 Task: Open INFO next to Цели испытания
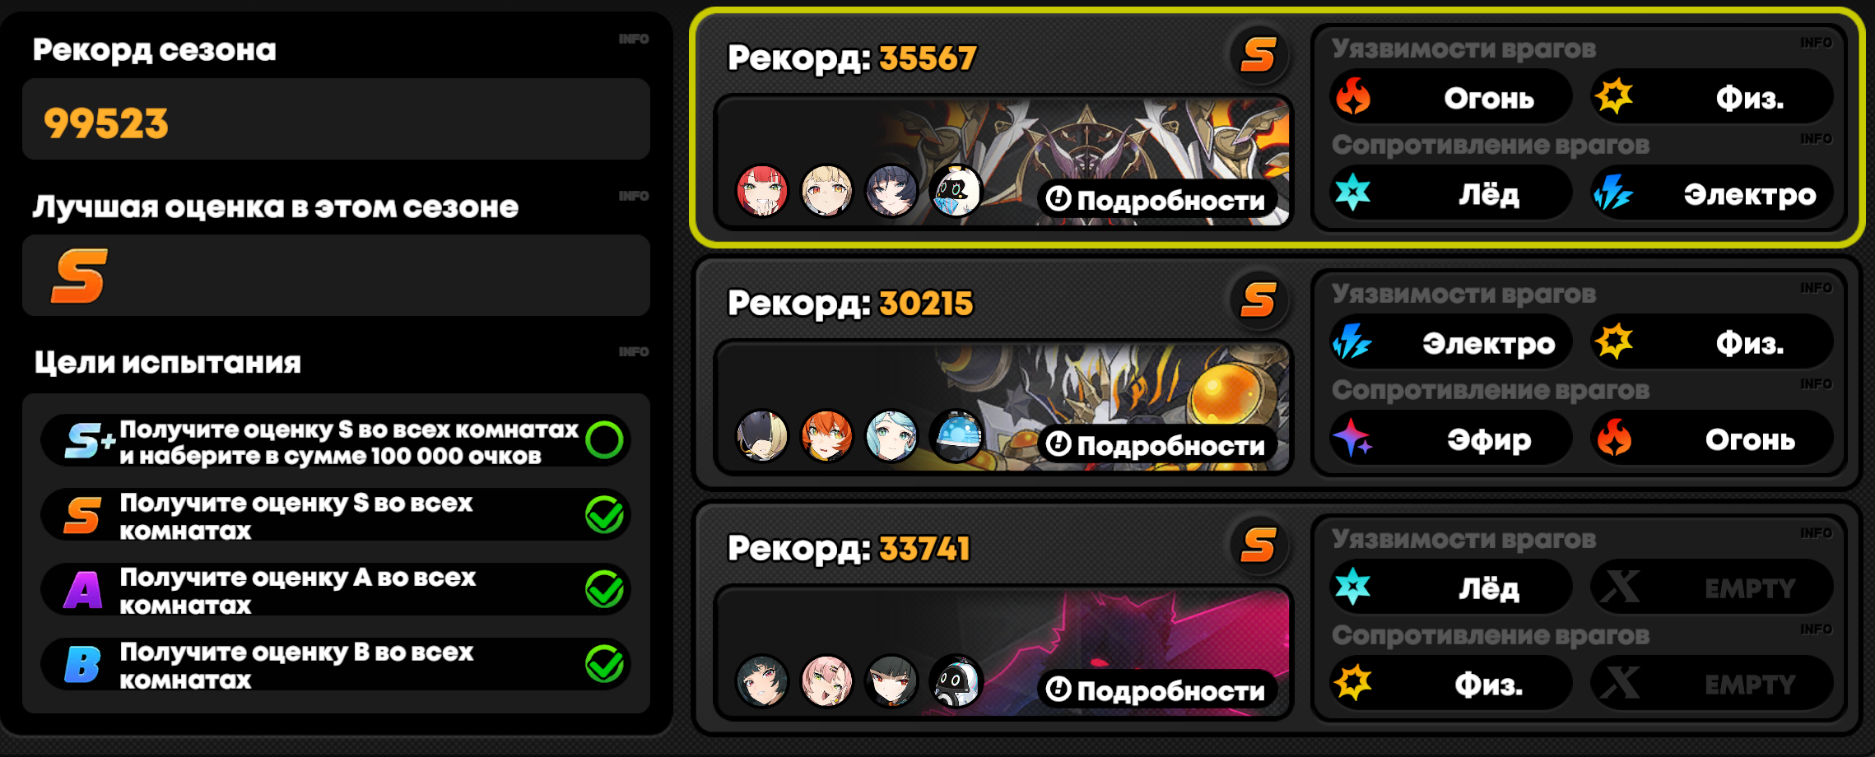(634, 351)
